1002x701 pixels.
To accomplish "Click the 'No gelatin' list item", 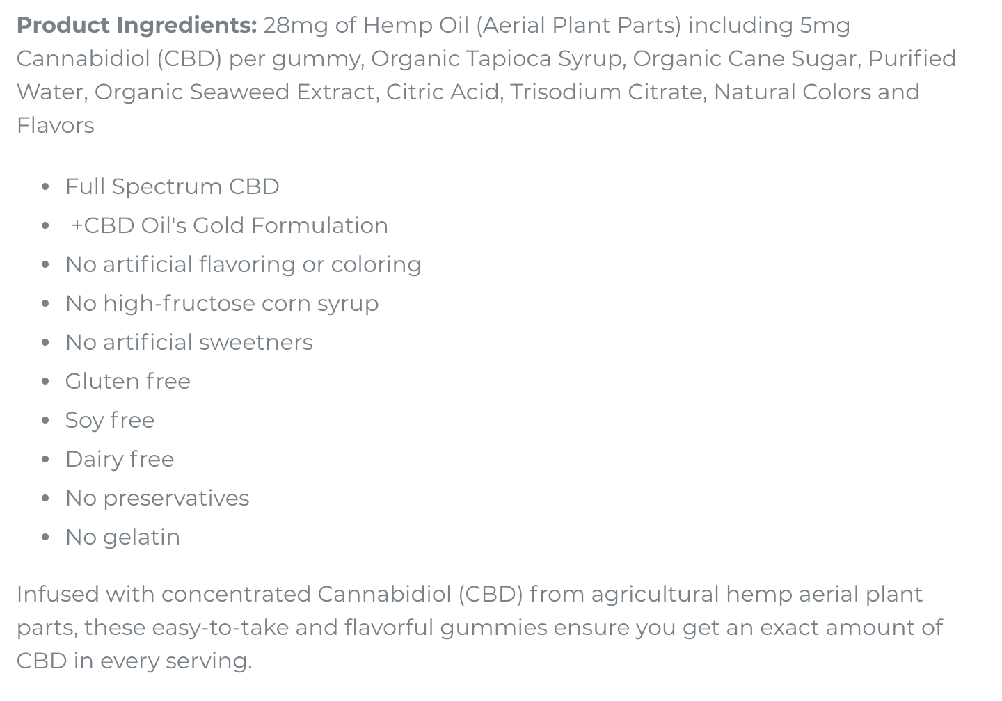I will point(122,537).
